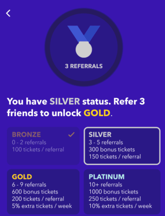Click the Bronze tier checkmark
Image resolution: width=165 pixels, height=216 pixels.
tap(71, 135)
